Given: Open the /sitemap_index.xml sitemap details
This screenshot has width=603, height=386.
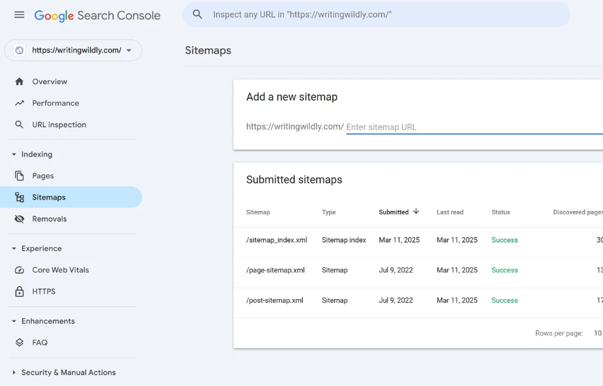Looking at the screenshot, I should point(276,239).
